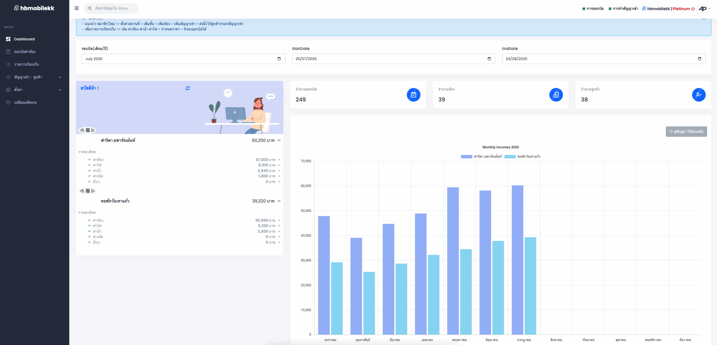717x345 pixels.
Task: Click the การออกบิล bell notification
Action: [592, 9]
